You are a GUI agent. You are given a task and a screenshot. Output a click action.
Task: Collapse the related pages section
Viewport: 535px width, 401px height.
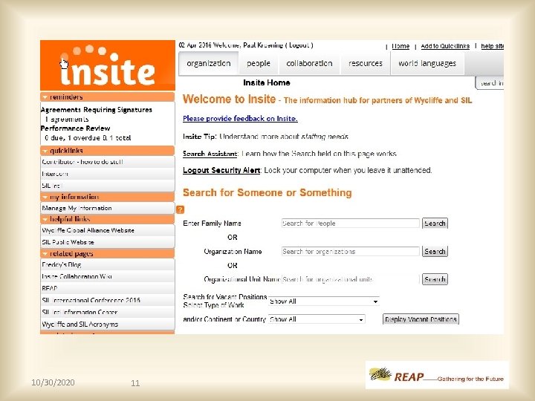tap(45, 254)
